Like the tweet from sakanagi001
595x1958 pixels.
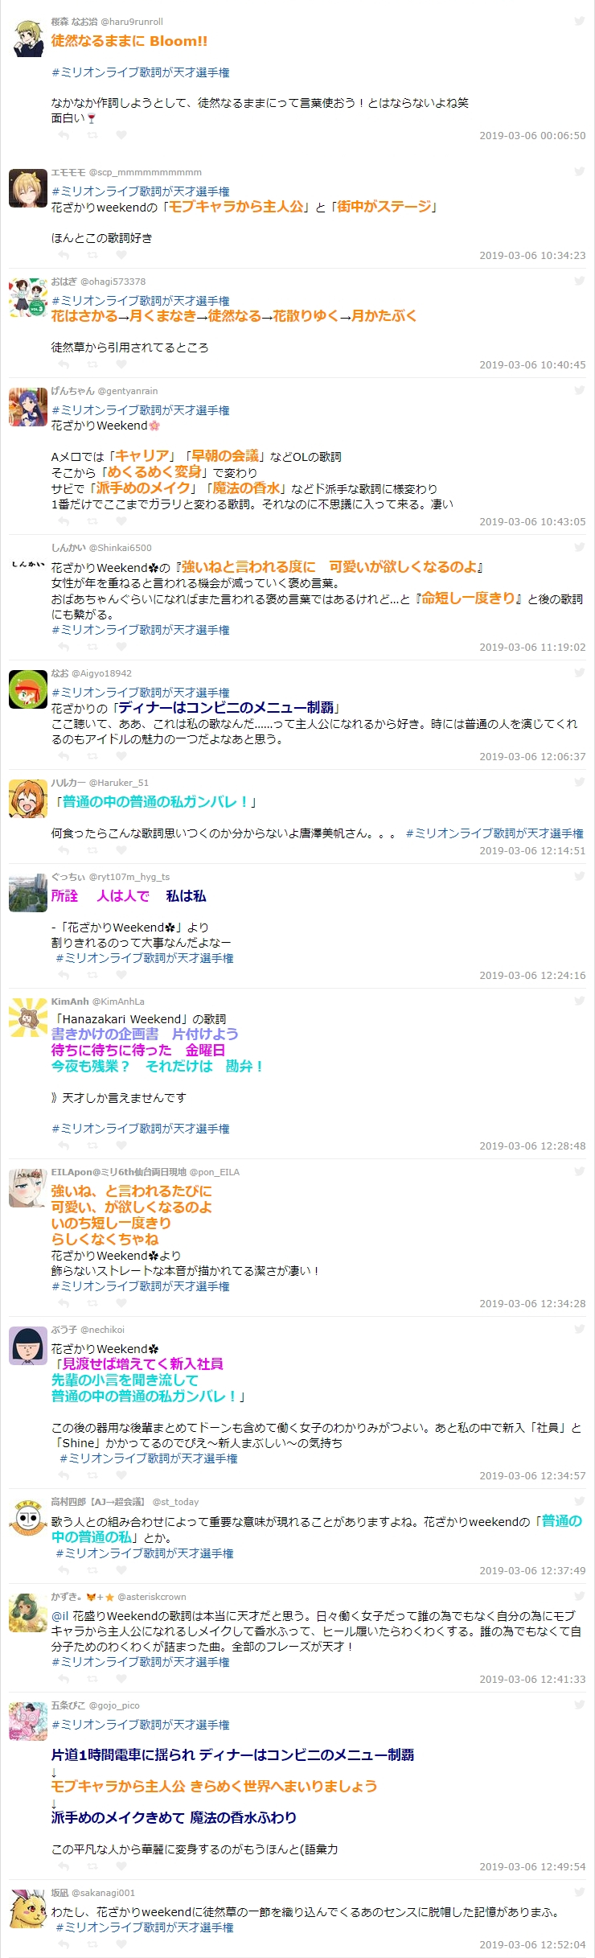coord(121,1944)
